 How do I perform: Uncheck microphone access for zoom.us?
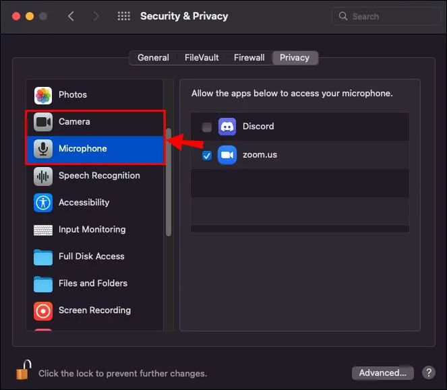click(207, 156)
